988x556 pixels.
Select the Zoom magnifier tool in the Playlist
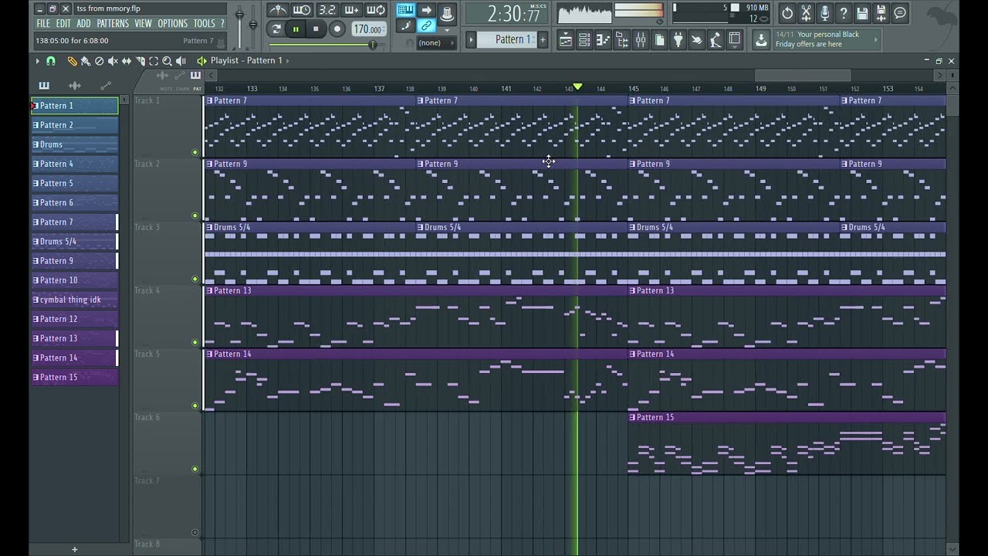click(x=167, y=61)
